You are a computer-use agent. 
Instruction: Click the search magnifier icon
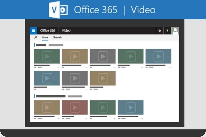(35, 38)
